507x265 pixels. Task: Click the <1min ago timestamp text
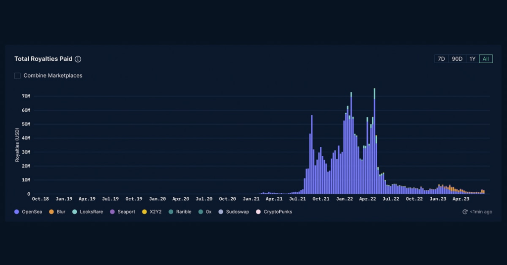point(481,212)
